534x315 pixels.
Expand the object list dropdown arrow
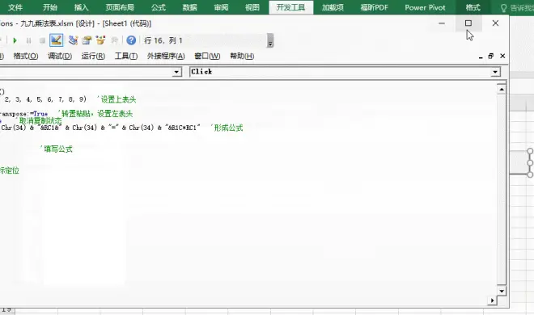pos(176,72)
